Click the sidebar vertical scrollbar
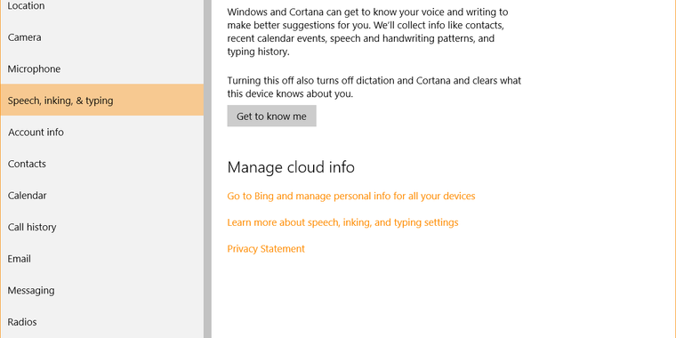Screen dimensions: 676x338 207,169
